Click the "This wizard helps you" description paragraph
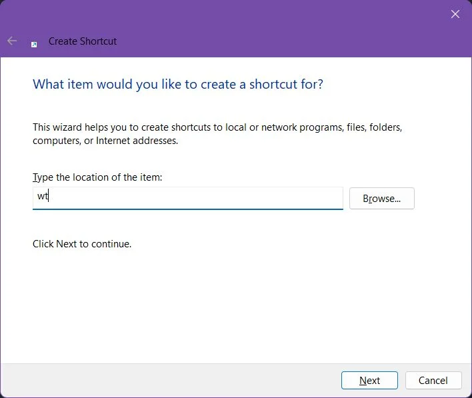The width and height of the screenshot is (472, 398). 217,134
